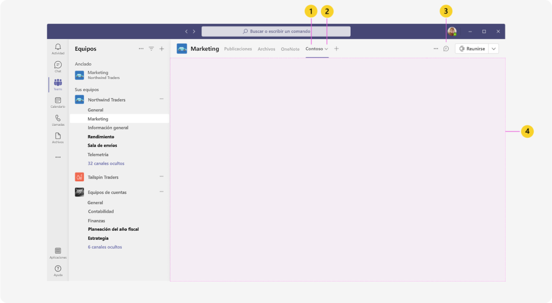Select the Northwind Traders team
The height and width of the screenshot is (303, 552).
(107, 100)
